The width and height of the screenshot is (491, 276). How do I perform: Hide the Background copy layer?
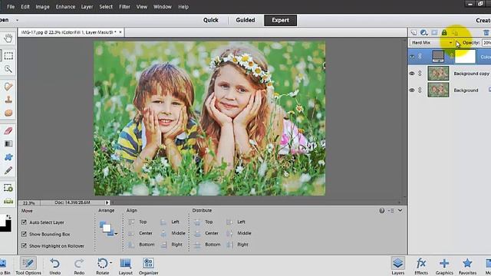pos(412,74)
